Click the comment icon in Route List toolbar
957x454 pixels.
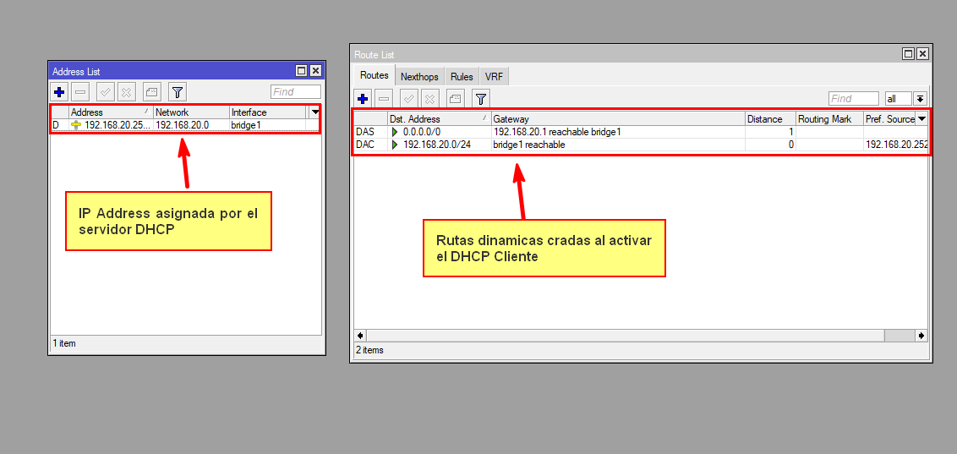pyautogui.click(x=455, y=99)
